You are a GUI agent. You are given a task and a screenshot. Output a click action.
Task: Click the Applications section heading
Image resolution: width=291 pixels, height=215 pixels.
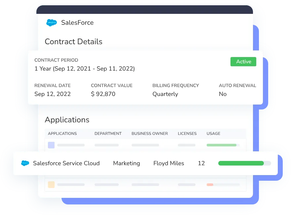(67, 120)
